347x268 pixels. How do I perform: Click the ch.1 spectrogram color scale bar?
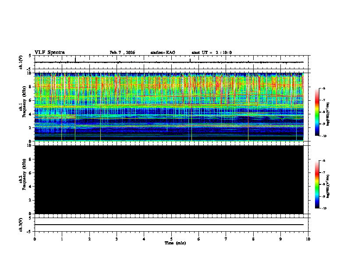pos(317,112)
